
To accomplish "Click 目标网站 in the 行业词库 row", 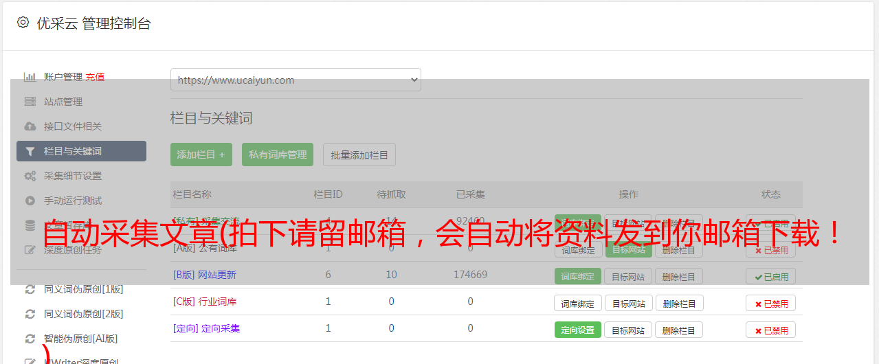I will pyautogui.click(x=628, y=303).
